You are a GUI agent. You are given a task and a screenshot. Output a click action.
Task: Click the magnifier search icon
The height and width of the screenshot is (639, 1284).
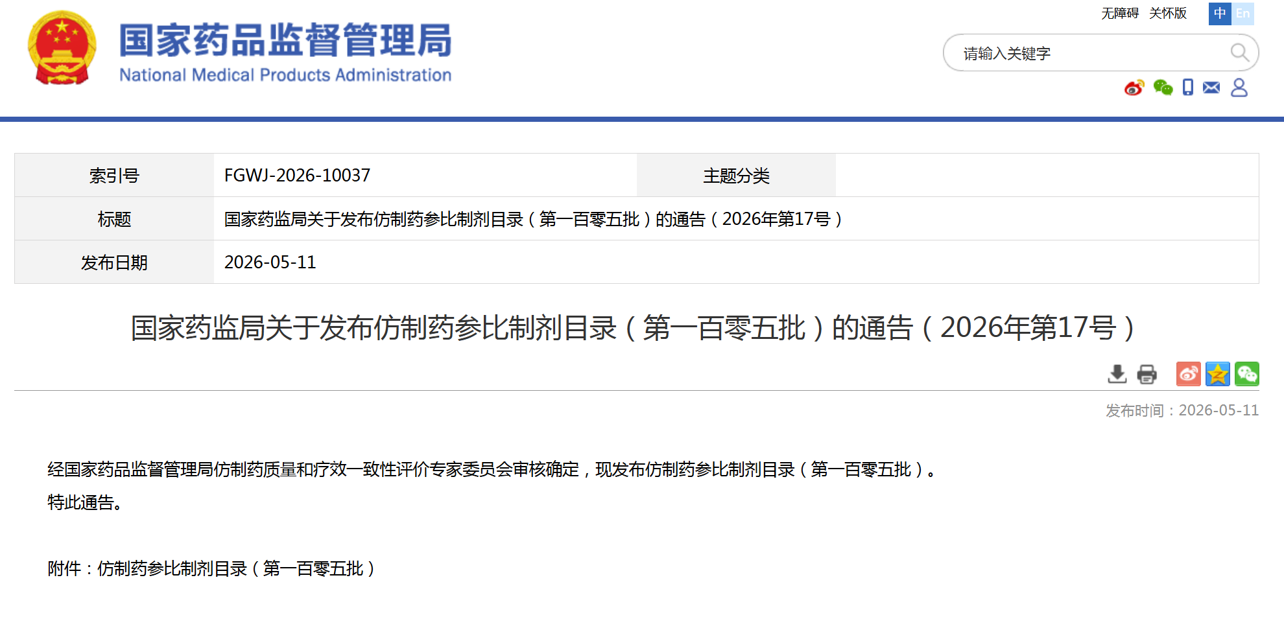[1239, 52]
